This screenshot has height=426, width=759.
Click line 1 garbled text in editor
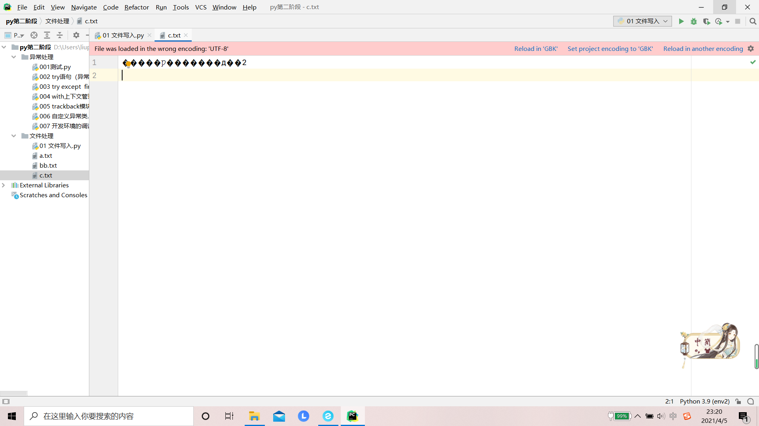pos(185,63)
